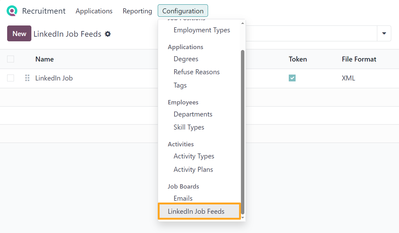Select Refuse Reasons in the menu
The width and height of the screenshot is (399, 233).
196,72
